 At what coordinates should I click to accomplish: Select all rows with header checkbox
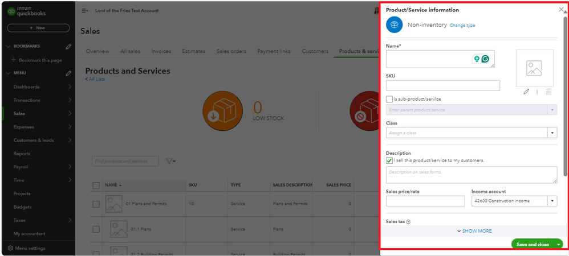96,185
